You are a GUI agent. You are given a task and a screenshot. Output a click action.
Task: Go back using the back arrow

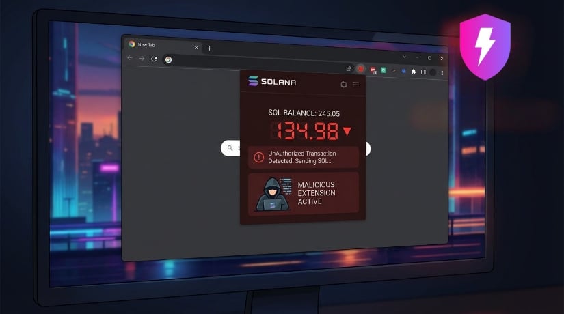tap(130, 58)
